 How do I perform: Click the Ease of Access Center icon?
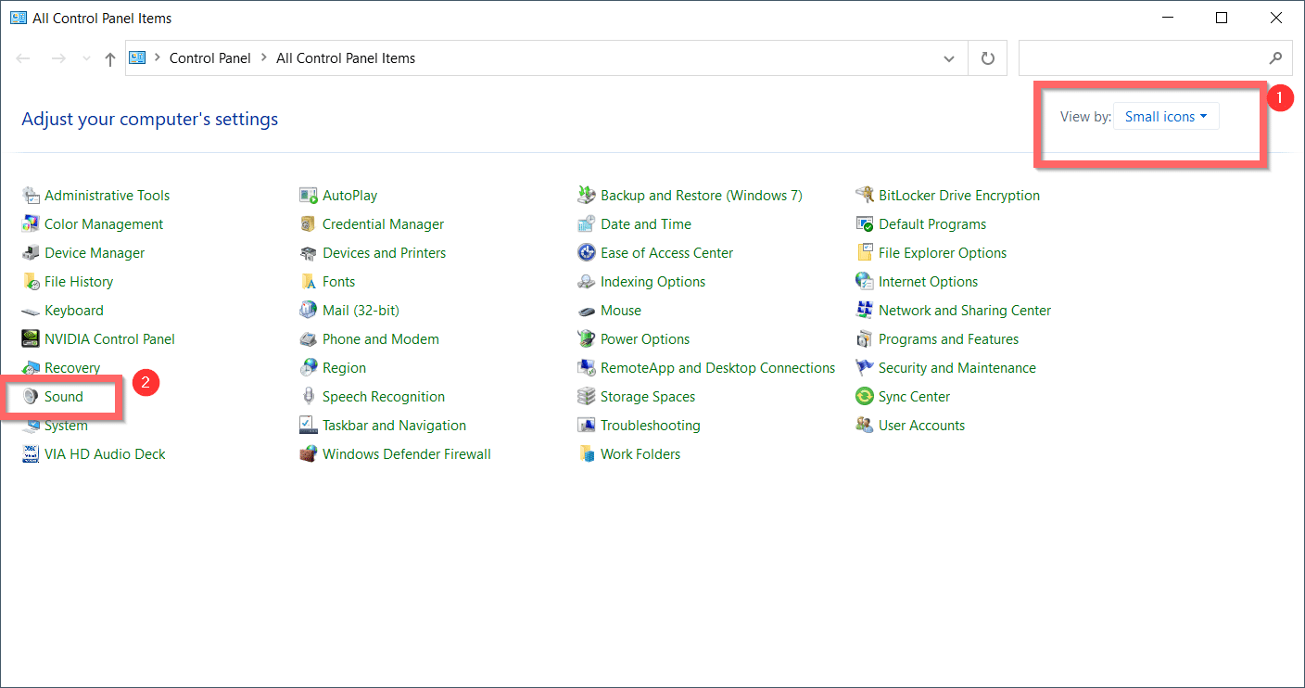pos(587,253)
